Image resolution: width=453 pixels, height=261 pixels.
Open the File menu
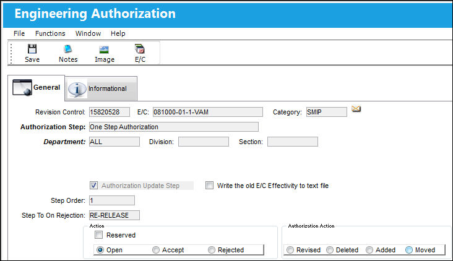19,33
